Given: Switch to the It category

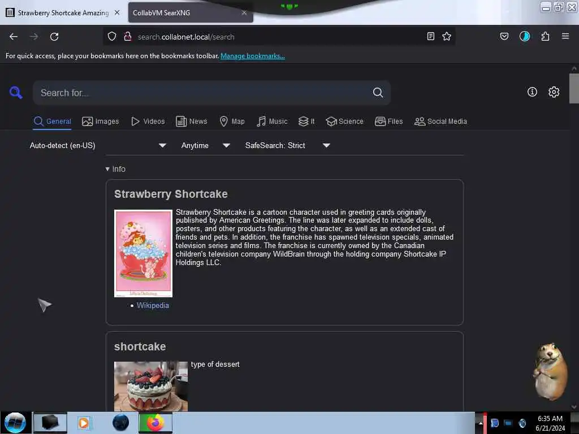Looking at the screenshot, I should (x=306, y=121).
